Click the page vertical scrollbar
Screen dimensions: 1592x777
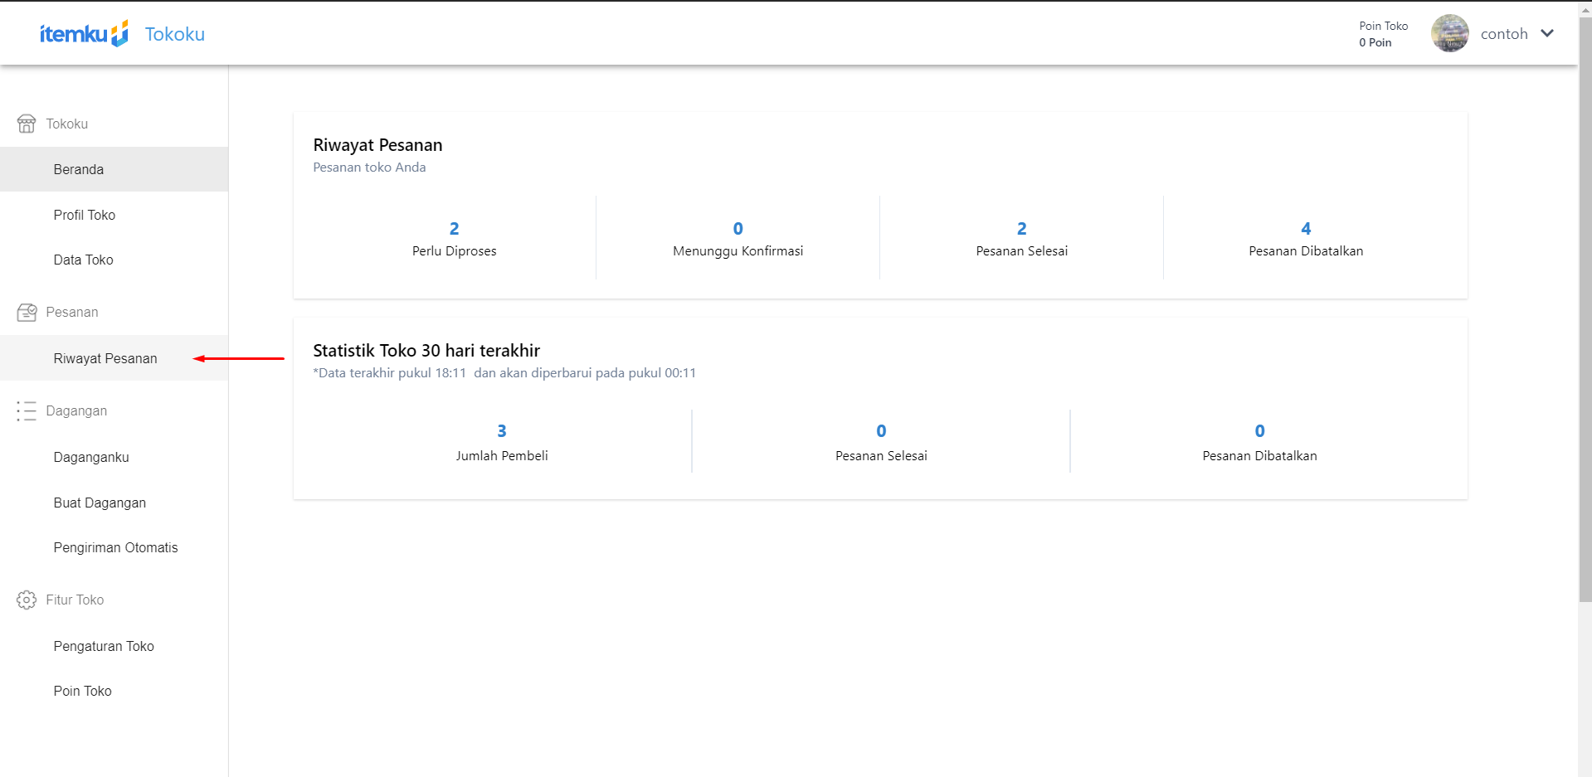(1585, 332)
